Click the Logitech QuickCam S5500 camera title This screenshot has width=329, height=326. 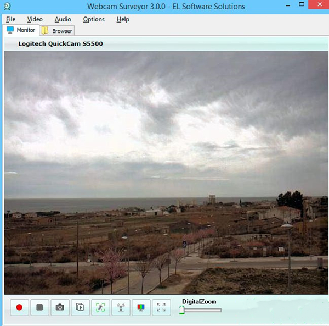(61, 44)
